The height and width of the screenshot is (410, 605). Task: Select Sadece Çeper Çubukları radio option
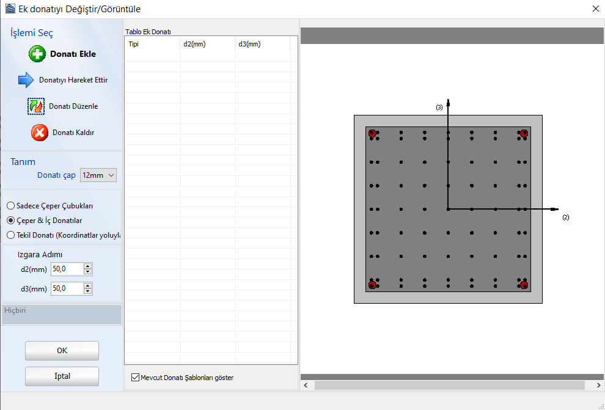11,206
